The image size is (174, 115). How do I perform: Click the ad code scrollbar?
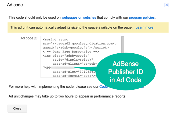click(x=122, y=46)
